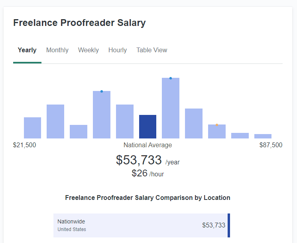Click the leftmost histogram bar above $21,500
The height and width of the screenshot is (243, 297).
32,128
